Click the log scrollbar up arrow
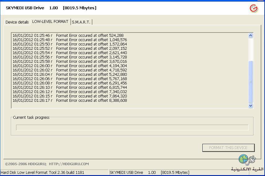Screen dimensions: 265x176 pos(251,36)
